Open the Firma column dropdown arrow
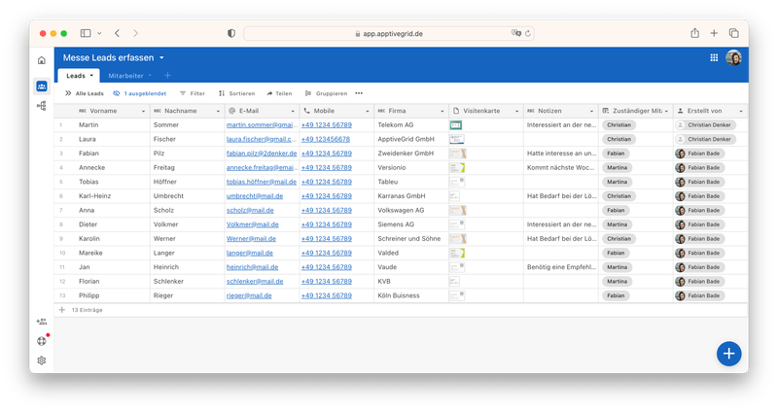778x412 pixels. [442, 111]
